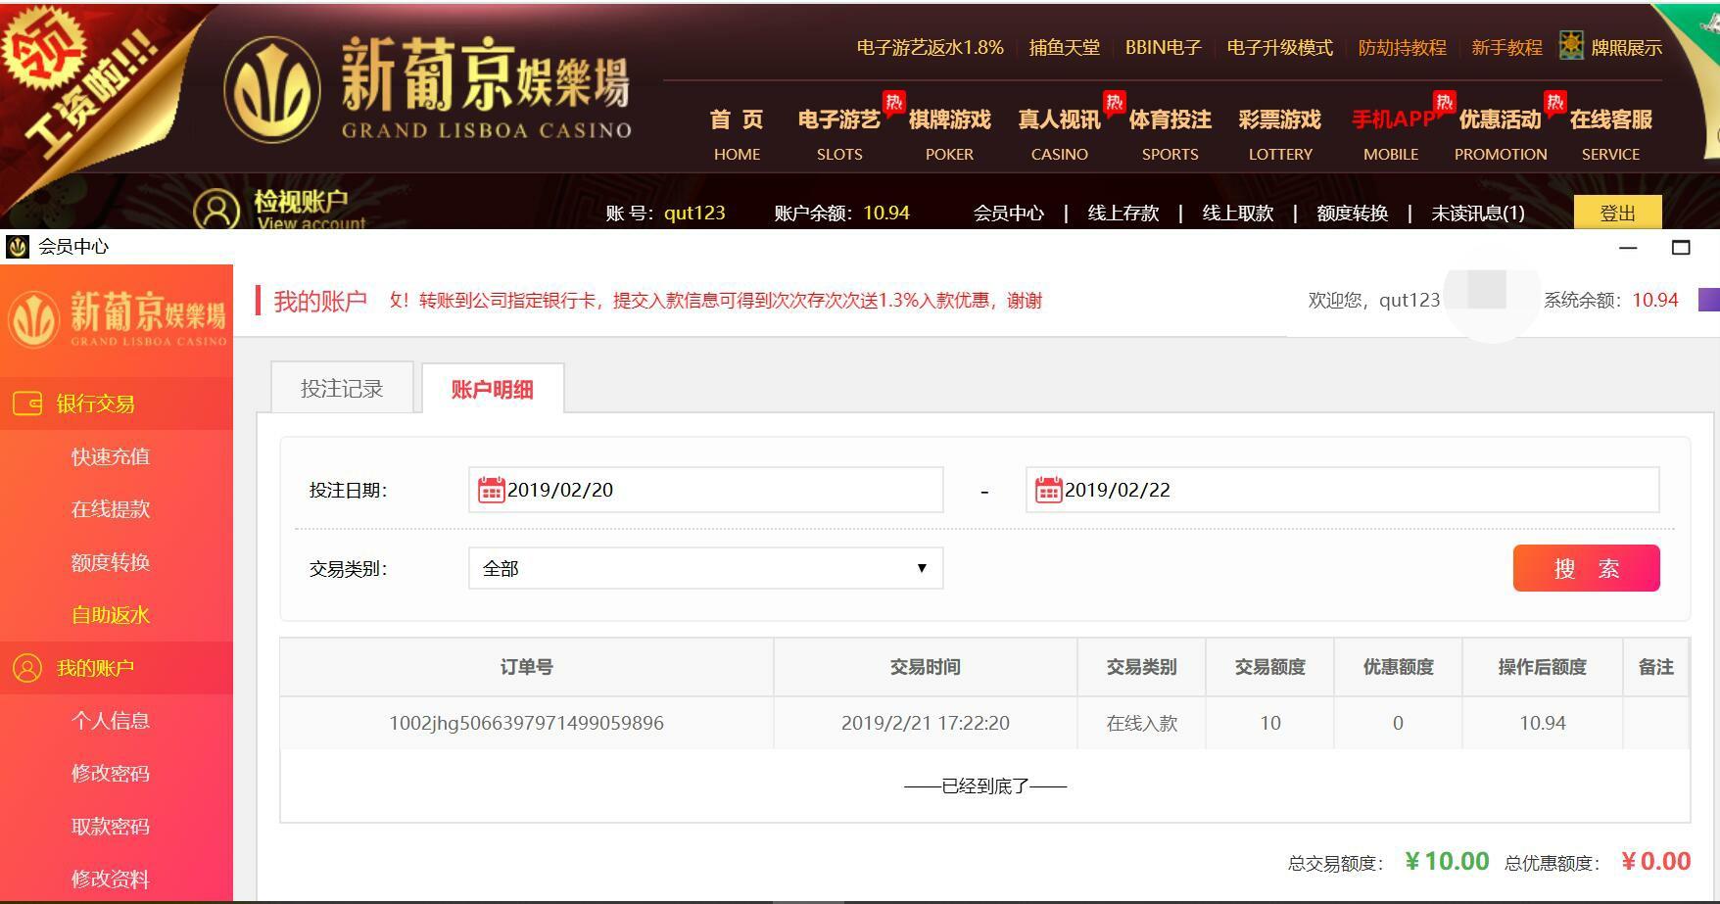The image size is (1720, 904).
Task: Click the View account user icon
Action: click(216, 209)
